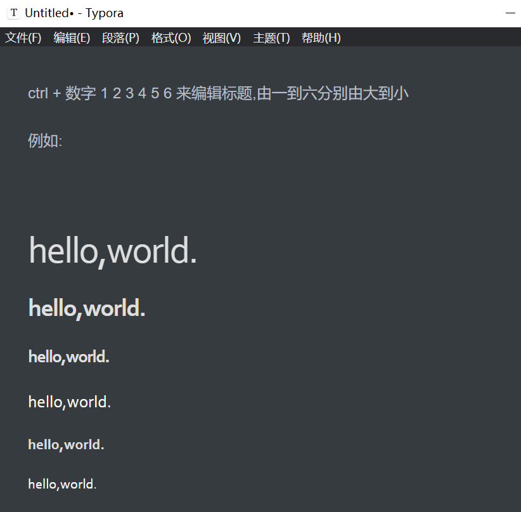
Task: Open the 视图(V) menu
Action: click(222, 37)
